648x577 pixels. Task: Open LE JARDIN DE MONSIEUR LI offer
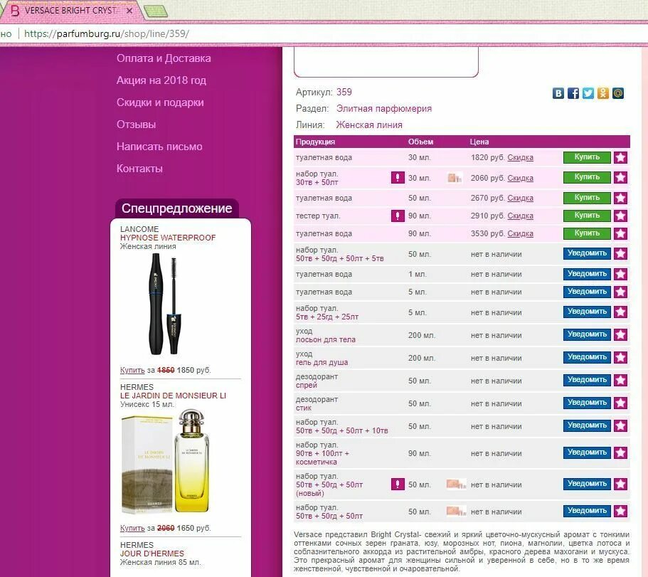[x=173, y=396]
